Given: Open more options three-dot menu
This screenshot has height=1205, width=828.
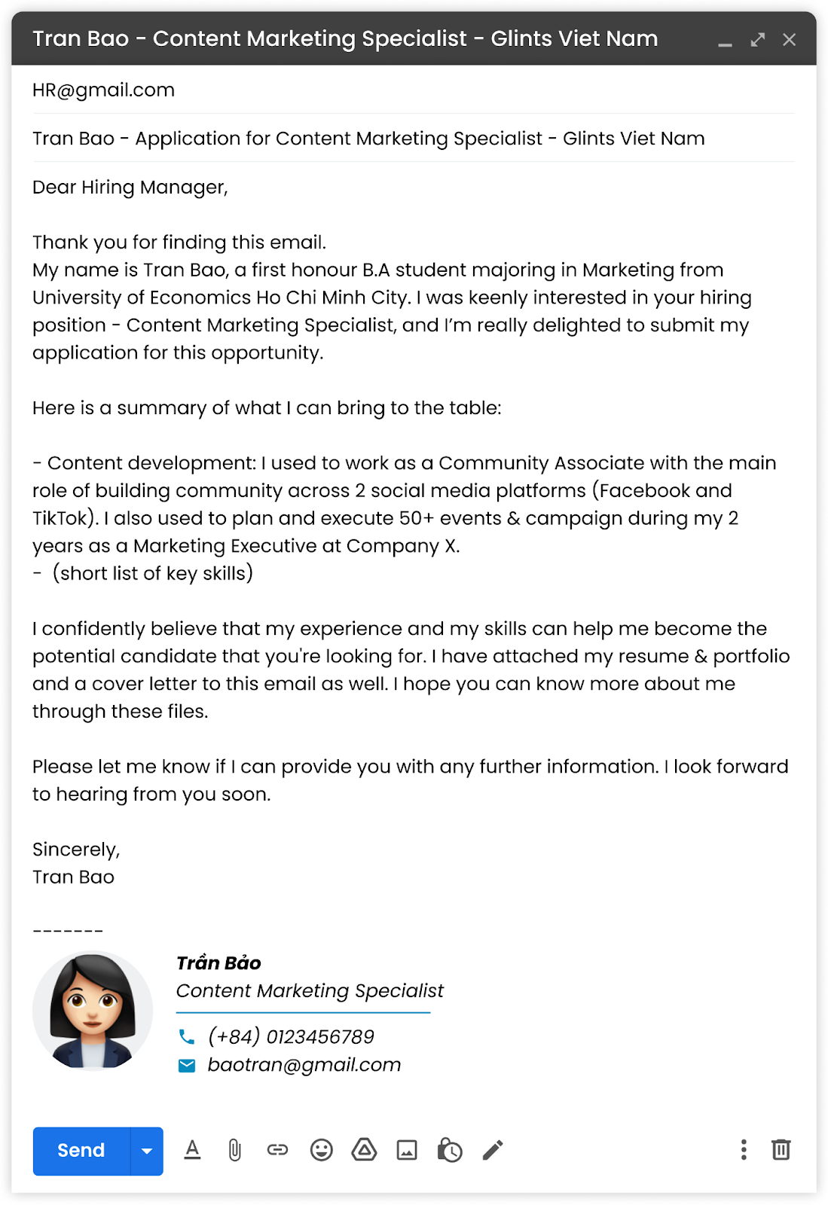Looking at the screenshot, I should tap(744, 1149).
